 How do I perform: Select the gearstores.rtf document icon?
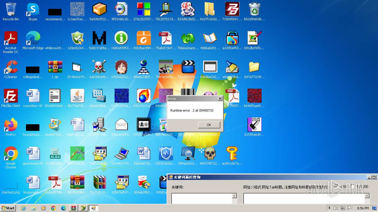[33, 156]
